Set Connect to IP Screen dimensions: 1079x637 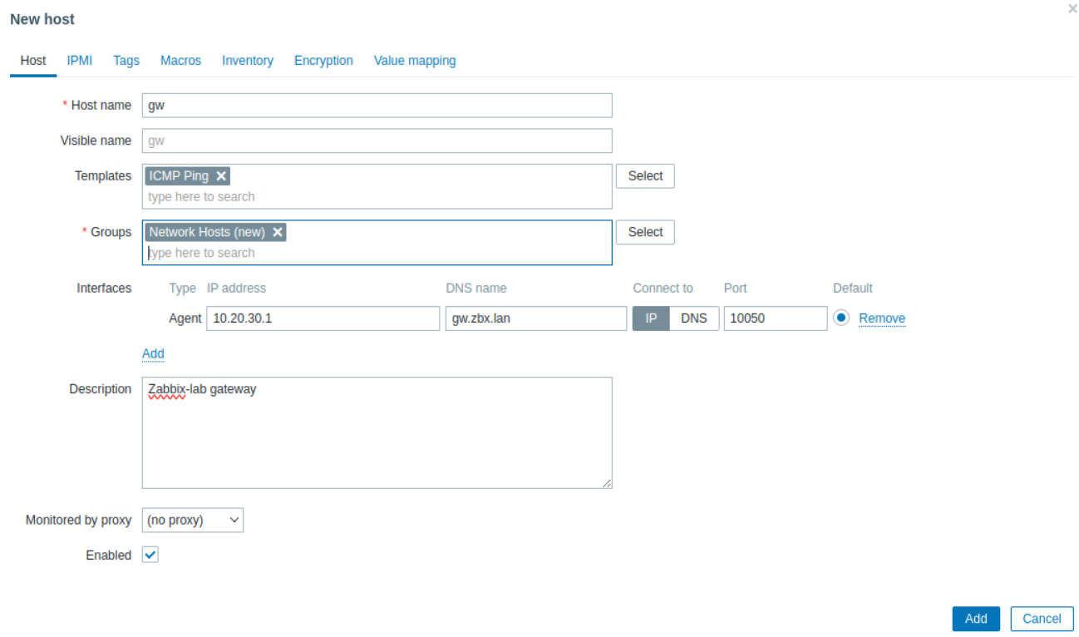point(651,318)
